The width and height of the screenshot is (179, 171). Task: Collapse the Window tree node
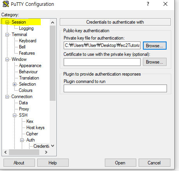7,59
